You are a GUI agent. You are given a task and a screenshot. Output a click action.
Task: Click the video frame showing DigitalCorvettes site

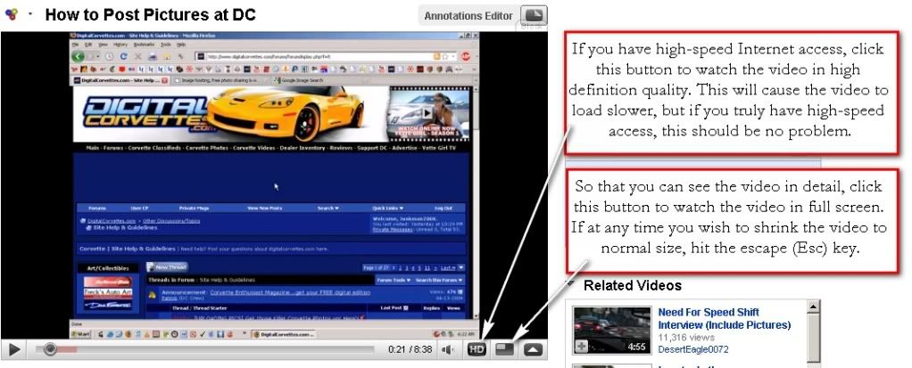[x=276, y=184]
